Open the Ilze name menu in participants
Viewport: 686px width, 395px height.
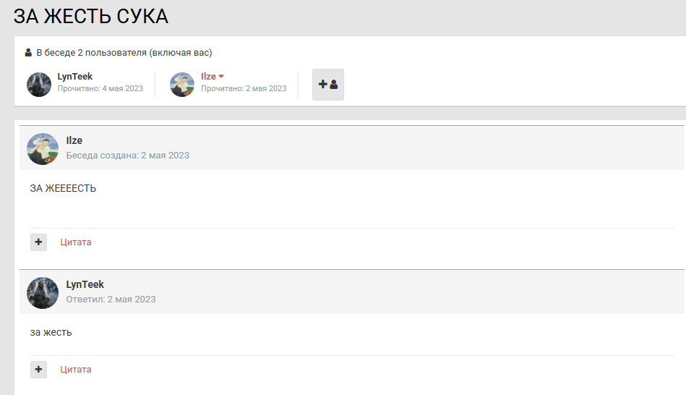tap(208, 77)
